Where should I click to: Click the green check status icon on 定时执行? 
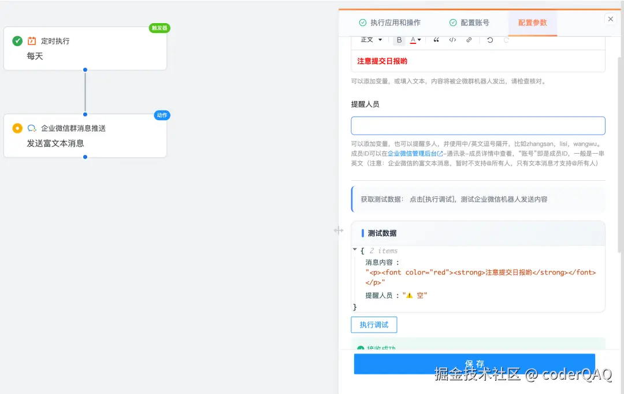(17, 41)
